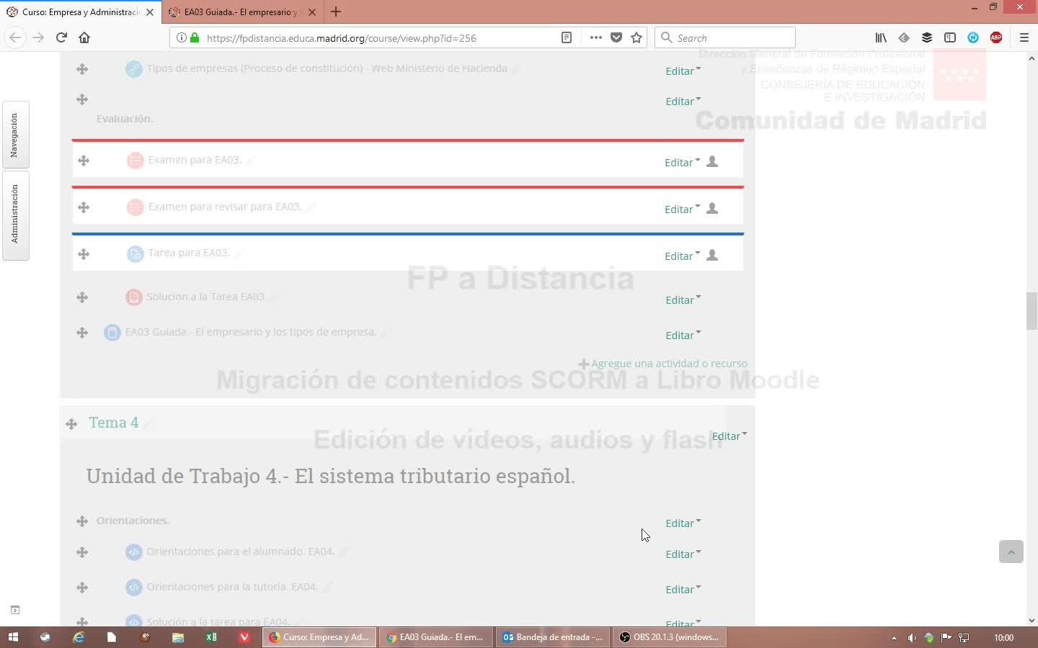
Task: Open Orientaciones para el alumnado. EA04
Action: [241, 552]
